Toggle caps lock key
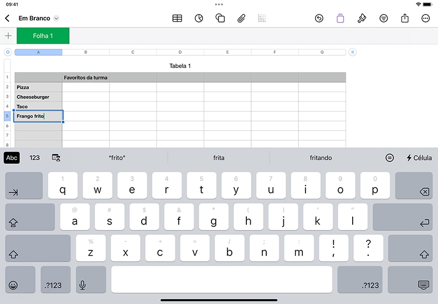Viewport: 438px width, 304px height. (x=30, y=217)
